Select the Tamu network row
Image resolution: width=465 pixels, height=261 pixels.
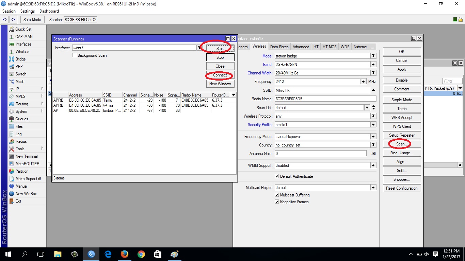click(x=144, y=100)
